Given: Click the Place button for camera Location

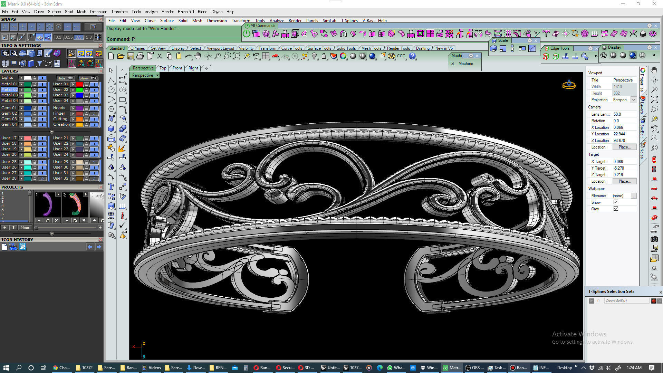Looking at the screenshot, I should [624, 147].
